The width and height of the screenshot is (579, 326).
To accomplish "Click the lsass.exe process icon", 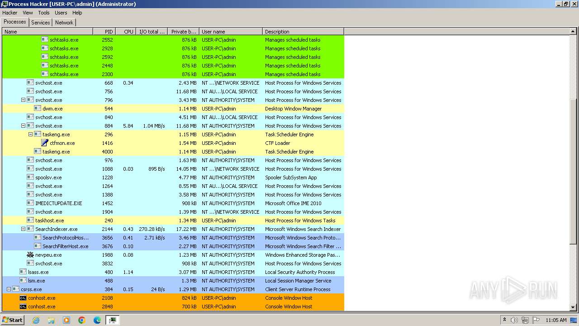I will coord(23,272).
